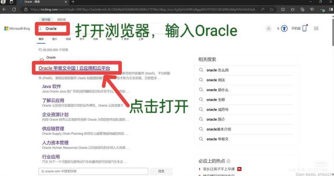
Task: Expand the 更多 search categories menu
Action: [125, 39]
